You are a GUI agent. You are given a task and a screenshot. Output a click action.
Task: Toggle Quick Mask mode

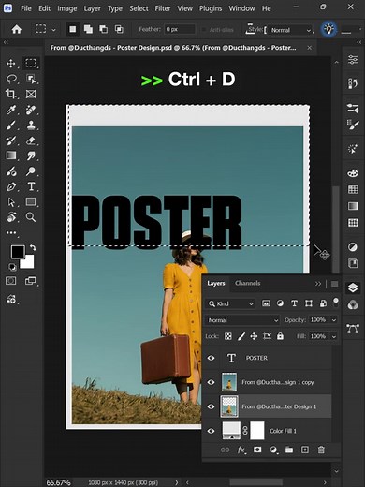pyautogui.click(x=11, y=281)
